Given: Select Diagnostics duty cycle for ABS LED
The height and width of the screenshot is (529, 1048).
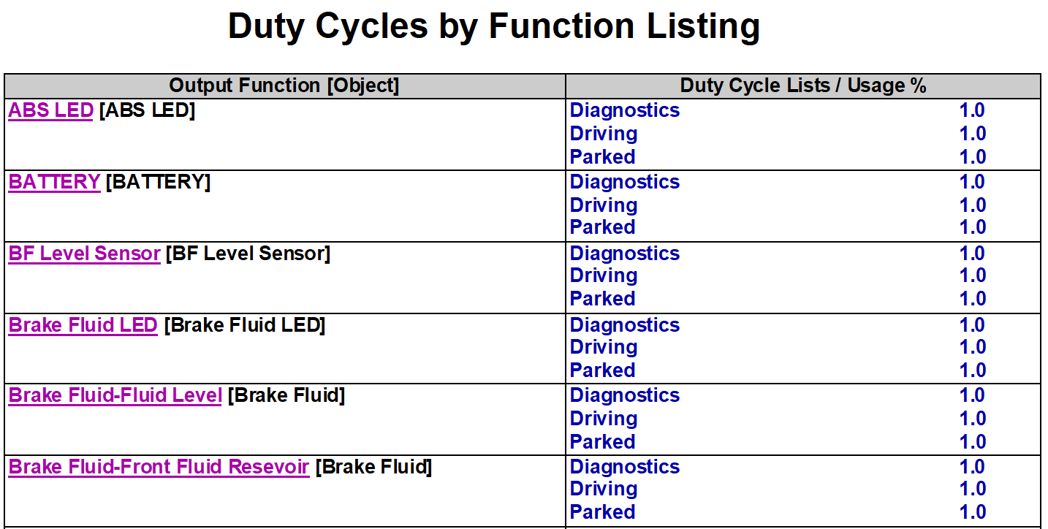Looking at the screenshot, I should click(625, 110).
